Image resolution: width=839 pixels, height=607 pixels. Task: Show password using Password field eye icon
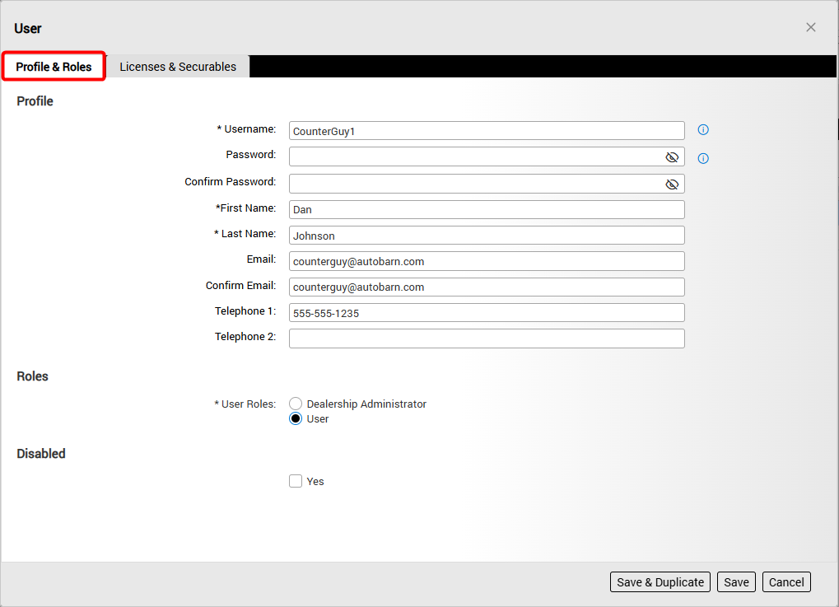672,157
